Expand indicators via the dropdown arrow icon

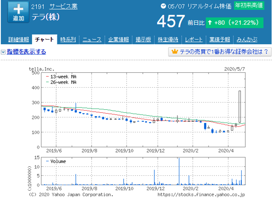(x=3, y=52)
